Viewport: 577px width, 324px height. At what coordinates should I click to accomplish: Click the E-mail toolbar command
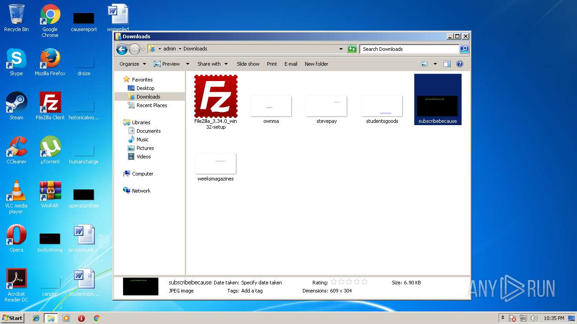pos(291,64)
